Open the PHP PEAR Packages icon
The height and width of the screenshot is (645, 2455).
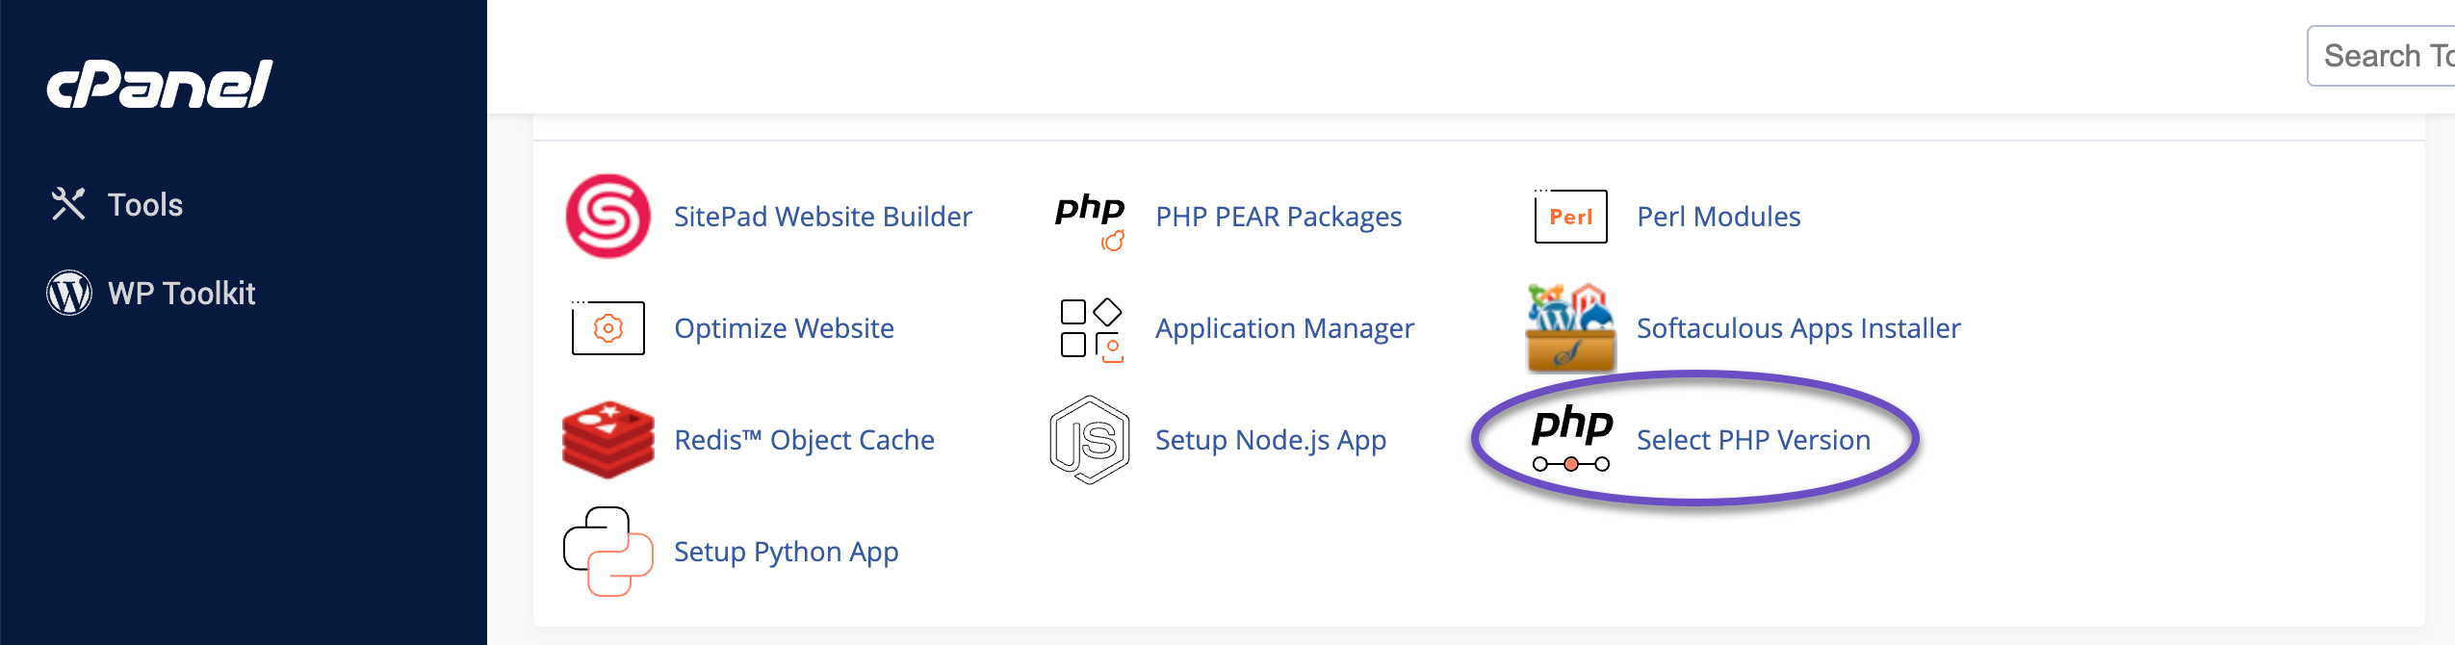1090,219
